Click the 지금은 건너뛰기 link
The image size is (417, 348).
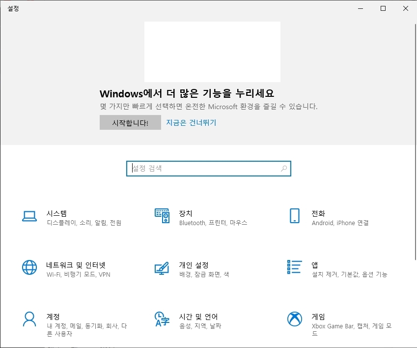[192, 122]
